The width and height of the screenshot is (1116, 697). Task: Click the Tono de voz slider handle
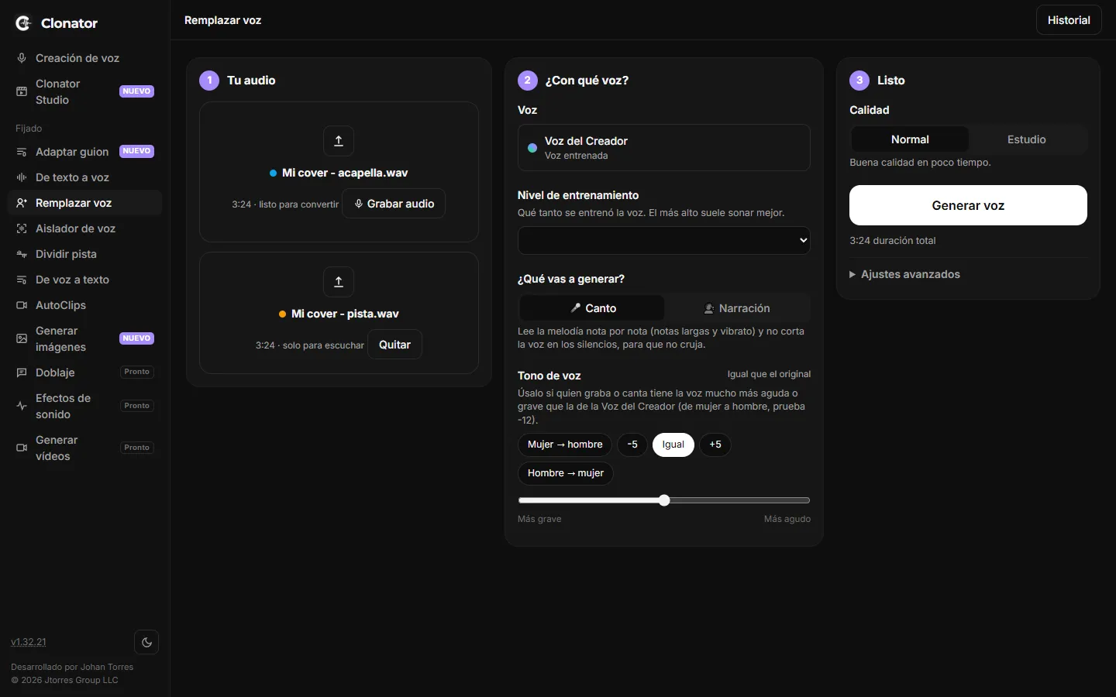point(664,500)
